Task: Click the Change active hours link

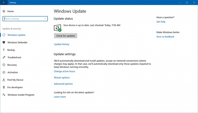Action: 65,71
